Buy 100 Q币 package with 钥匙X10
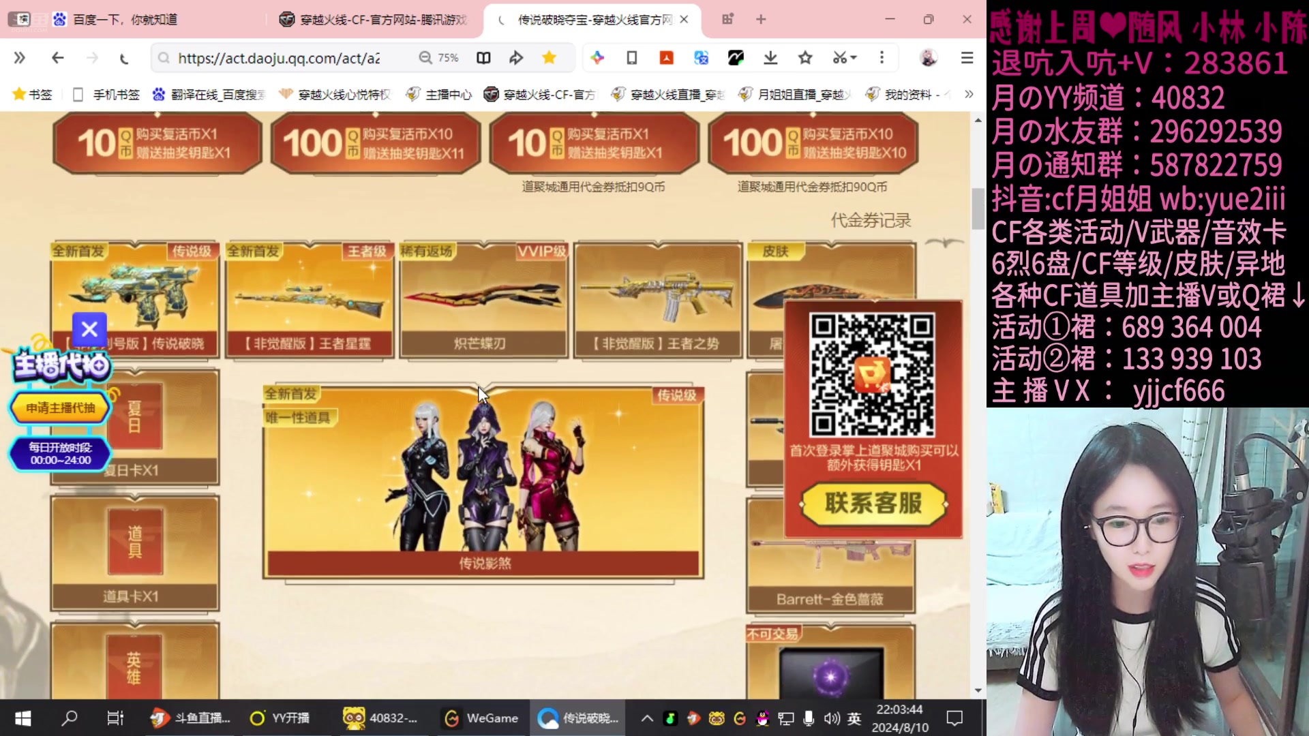The width and height of the screenshot is (1309, 736). 813,143
